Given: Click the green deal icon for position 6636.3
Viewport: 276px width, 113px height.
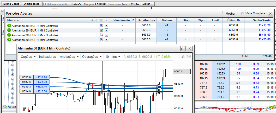Looking at the screenshot, I should (9, 30).
